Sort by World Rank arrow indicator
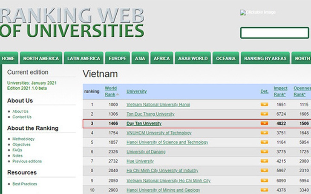Screen dimensions: 311x194 pos(118,95)
